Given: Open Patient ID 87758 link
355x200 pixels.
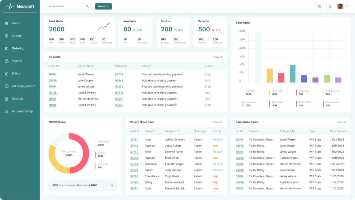Looking at the screenshot, I should click(119, 74).
